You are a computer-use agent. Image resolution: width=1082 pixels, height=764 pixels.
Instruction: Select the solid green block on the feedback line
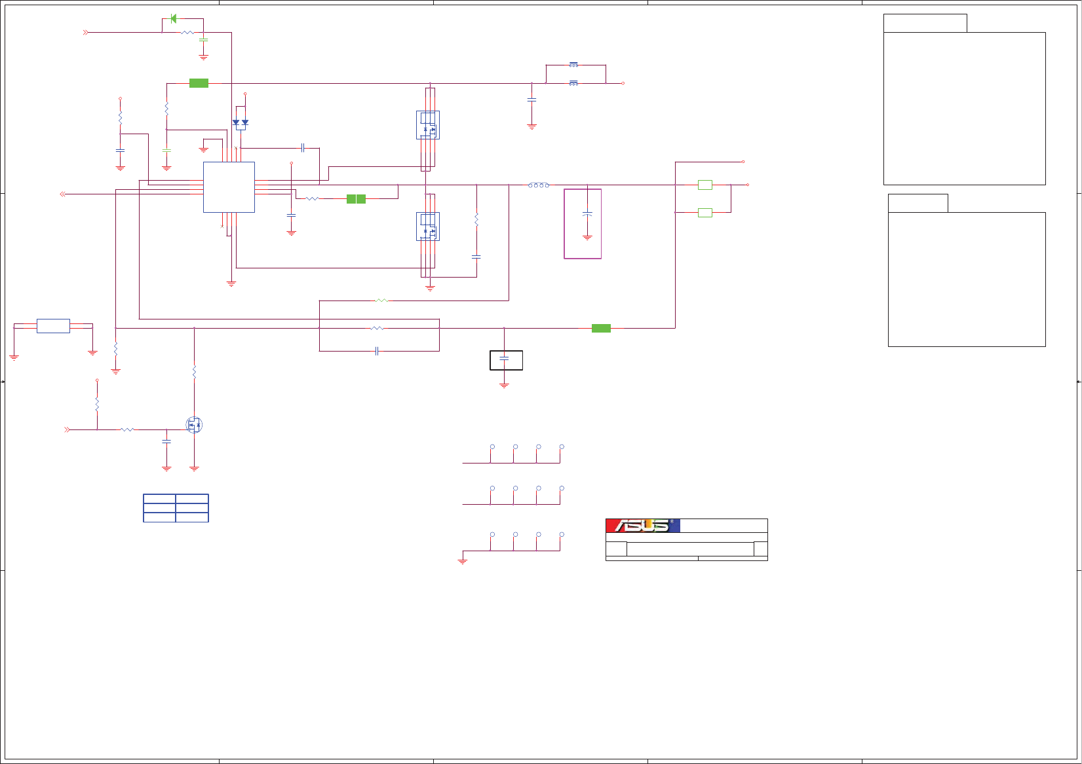point(601,328)
